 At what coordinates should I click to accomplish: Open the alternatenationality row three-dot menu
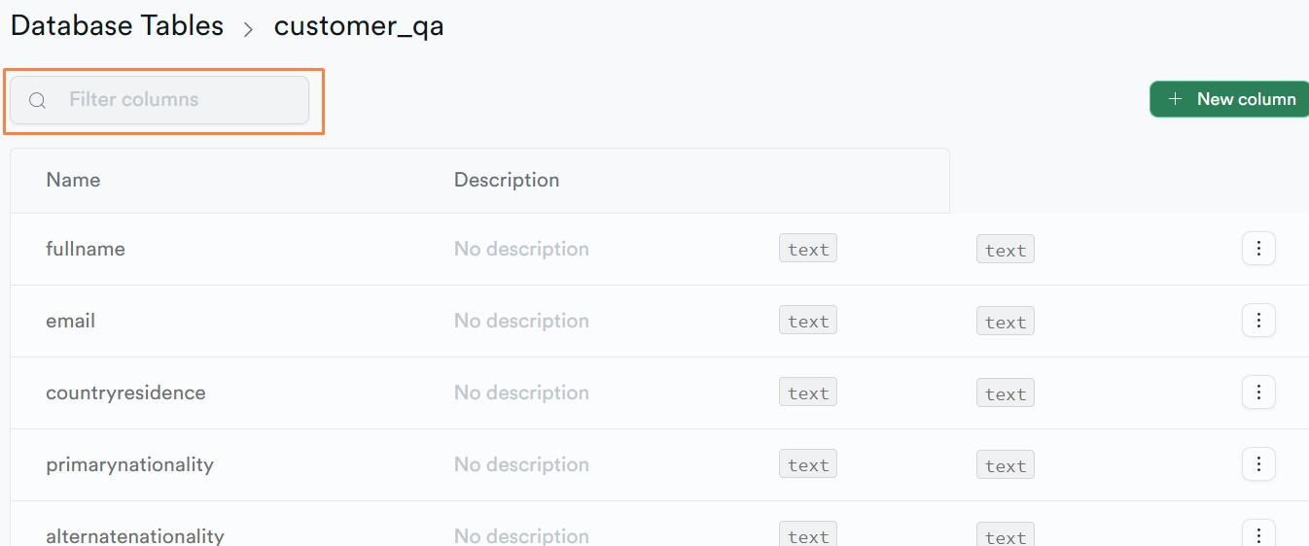pos(1258,533)
